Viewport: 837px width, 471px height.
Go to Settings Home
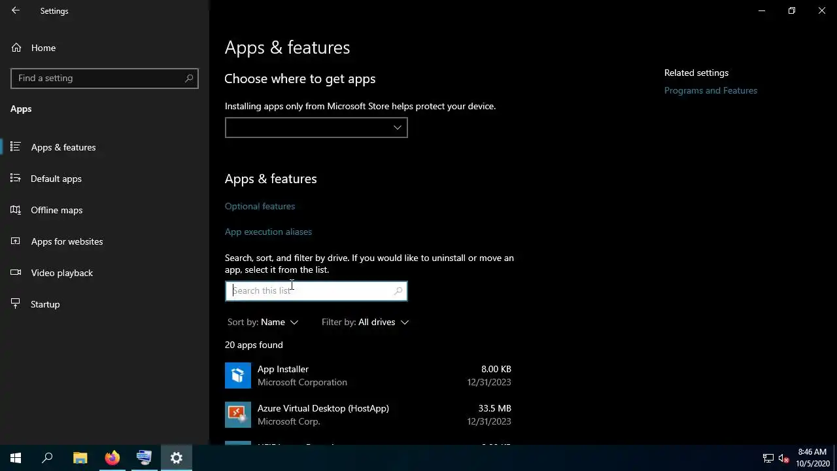coord(43,48)
